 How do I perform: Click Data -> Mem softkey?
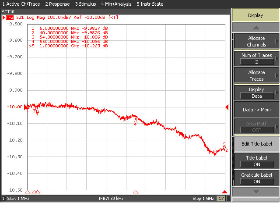(256, 110)
